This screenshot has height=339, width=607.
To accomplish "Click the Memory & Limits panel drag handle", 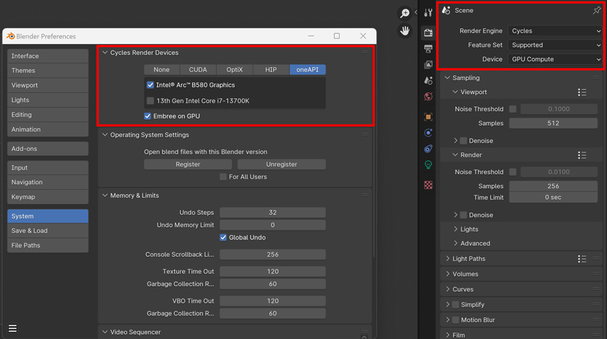I will (365, 195).
